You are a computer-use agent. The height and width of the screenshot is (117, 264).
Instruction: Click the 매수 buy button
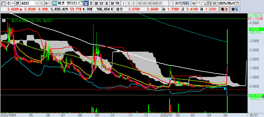(x=224, y=9)
